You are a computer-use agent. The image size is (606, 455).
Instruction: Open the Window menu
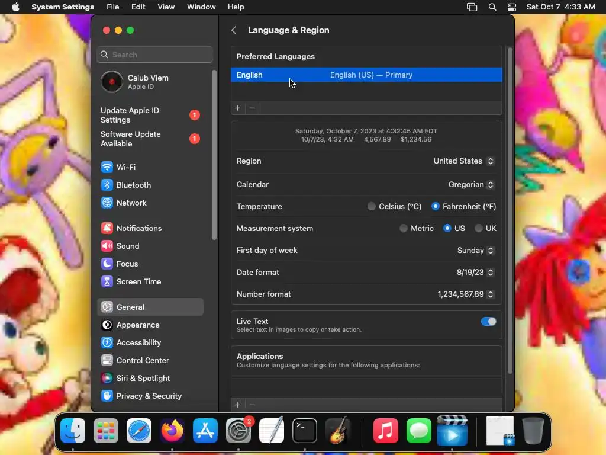click(x=201, y=7)
